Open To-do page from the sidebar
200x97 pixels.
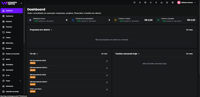12,76
